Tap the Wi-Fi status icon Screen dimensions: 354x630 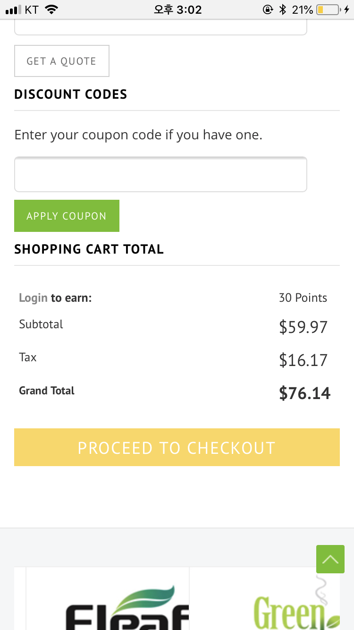click(x=51, y=9)
